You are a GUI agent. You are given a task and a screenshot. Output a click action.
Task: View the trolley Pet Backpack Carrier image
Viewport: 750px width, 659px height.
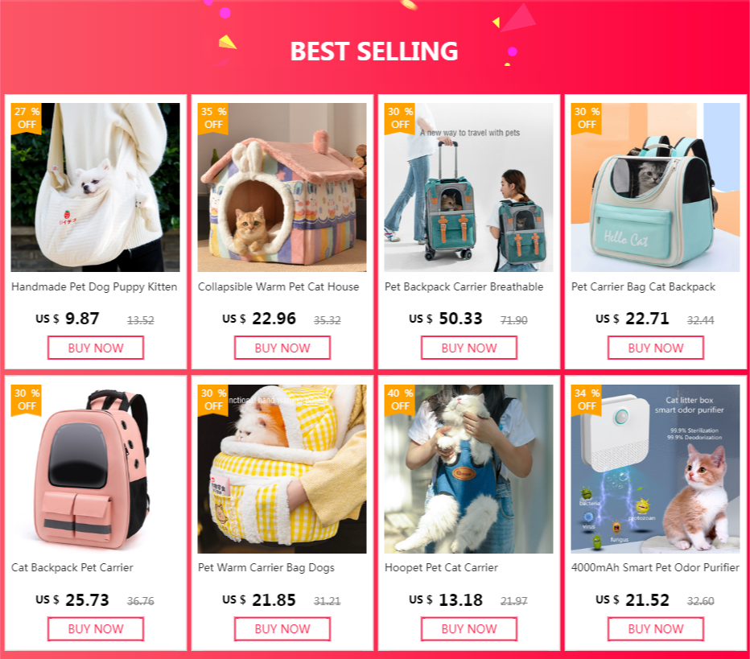pyautogui.click(x=468, y=187)
